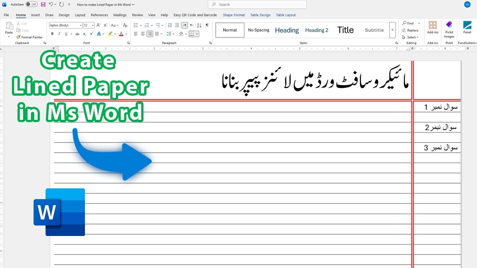Image resolution: width=477 pixels, height=268 pixels.
Task: Click the Replace tool
Action: pyautogui.click(x=410, y=30)
